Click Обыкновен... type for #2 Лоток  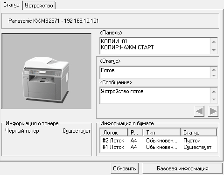point(161,141)
